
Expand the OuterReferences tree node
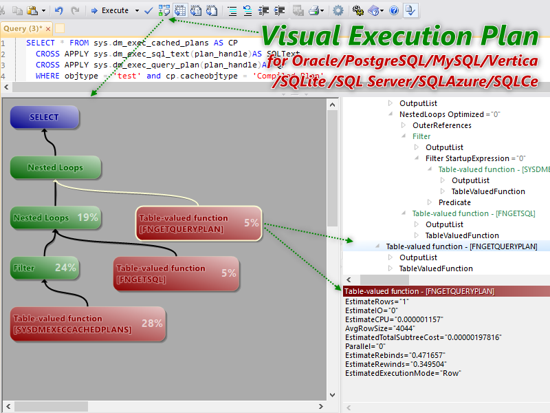pyautogui.click(x=404, y=125)
